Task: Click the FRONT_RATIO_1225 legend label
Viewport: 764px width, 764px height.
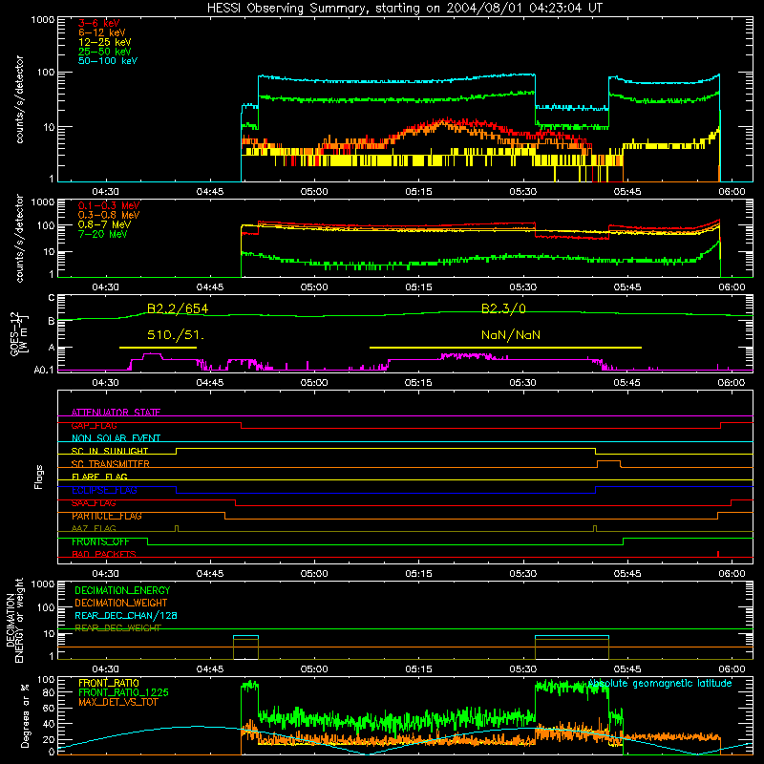Action: (x=124, y=692)
